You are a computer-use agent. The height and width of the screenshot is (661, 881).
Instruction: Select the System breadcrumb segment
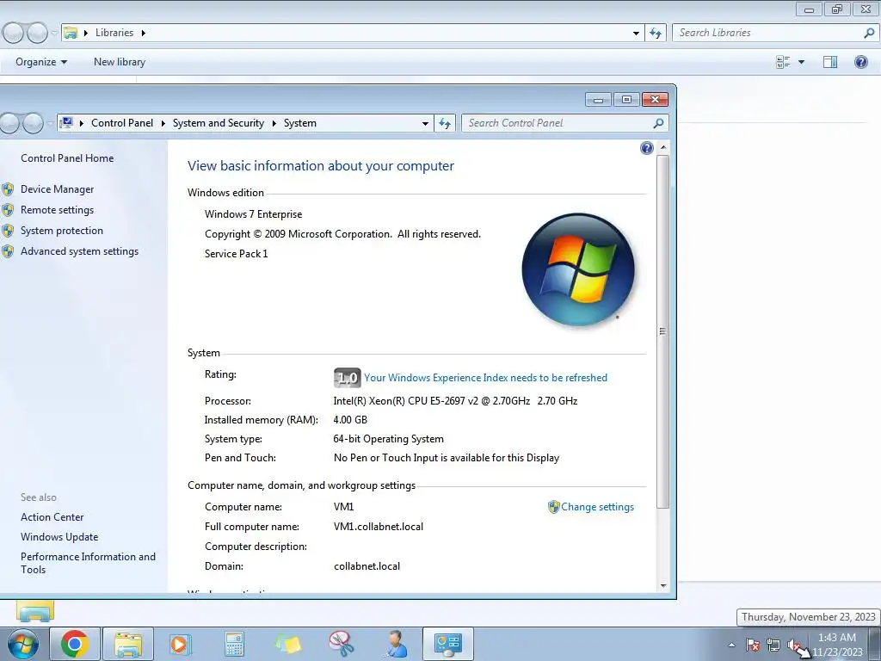300,123
